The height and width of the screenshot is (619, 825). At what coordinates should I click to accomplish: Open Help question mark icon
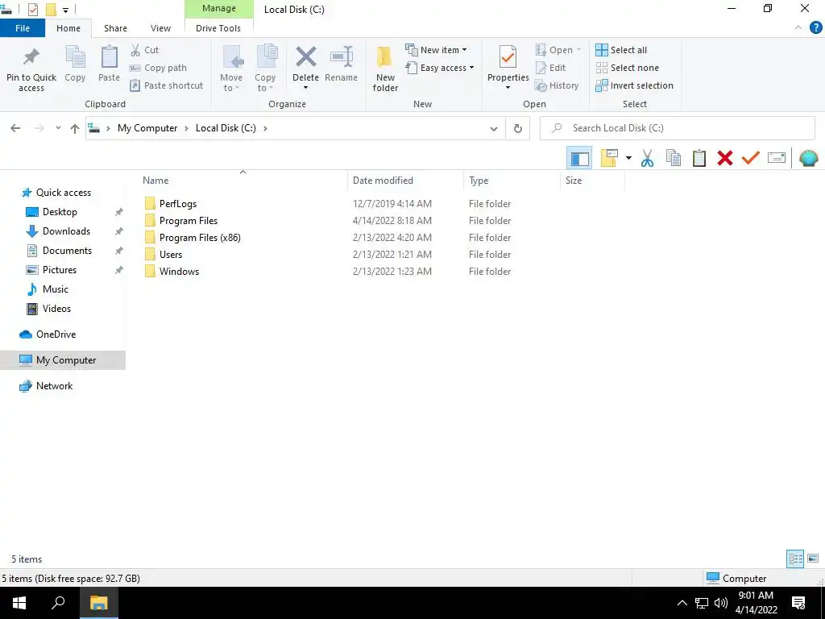pos(815,28)
